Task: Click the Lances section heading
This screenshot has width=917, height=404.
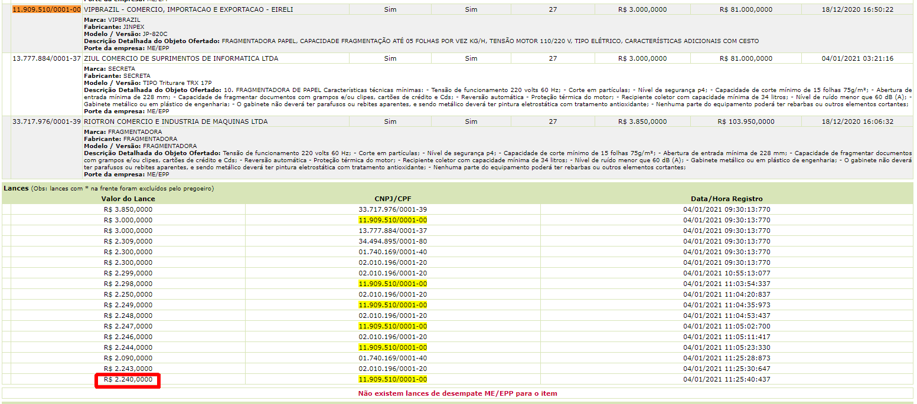Action: [17, 188]
